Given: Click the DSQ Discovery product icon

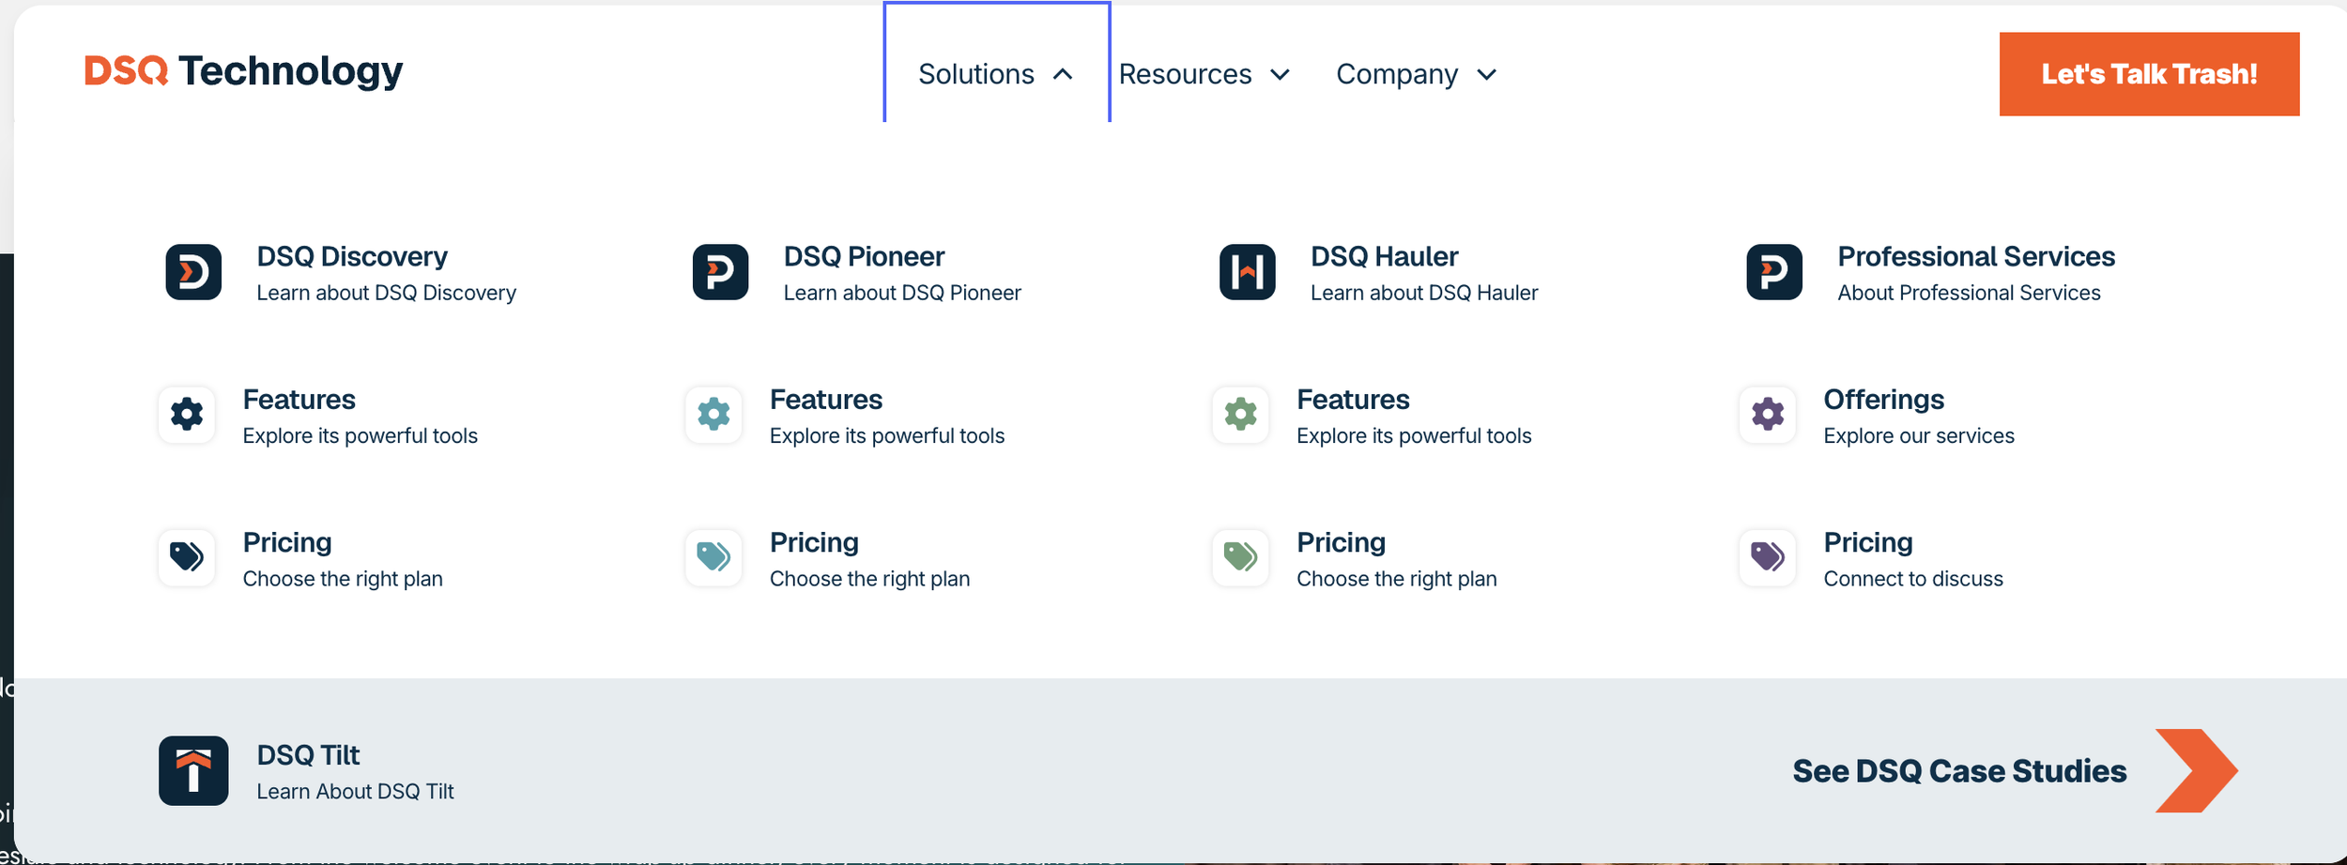Looking at the screenshot, I should tap(193, 272).
